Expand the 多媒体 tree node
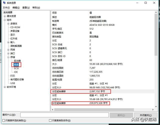 coord(8,24)
